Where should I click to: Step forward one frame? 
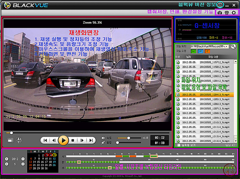[x=82, y=140]
